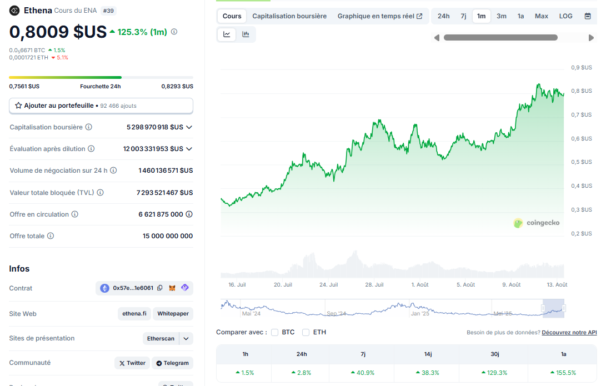
Task: Click the 129.3% value under 30j
Action: coord(494,373)
